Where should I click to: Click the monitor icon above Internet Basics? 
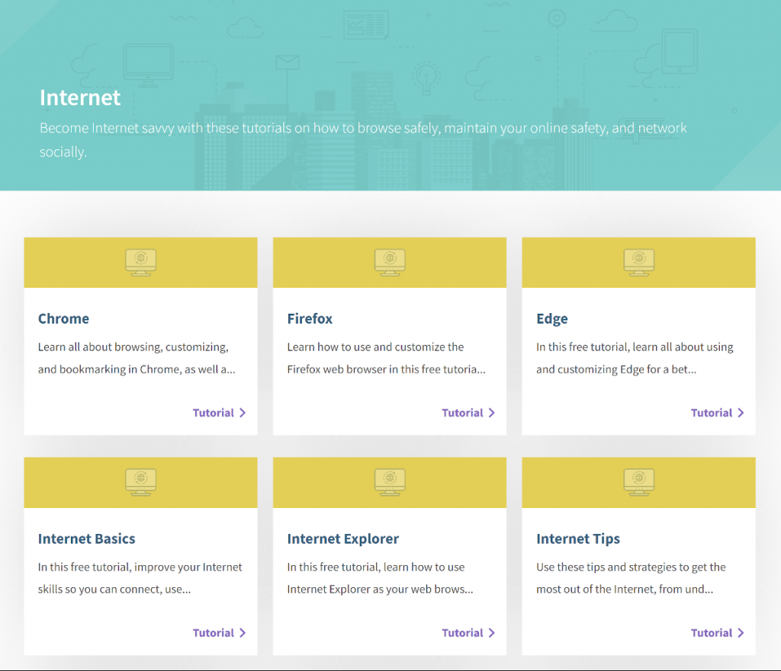[140, 481]
